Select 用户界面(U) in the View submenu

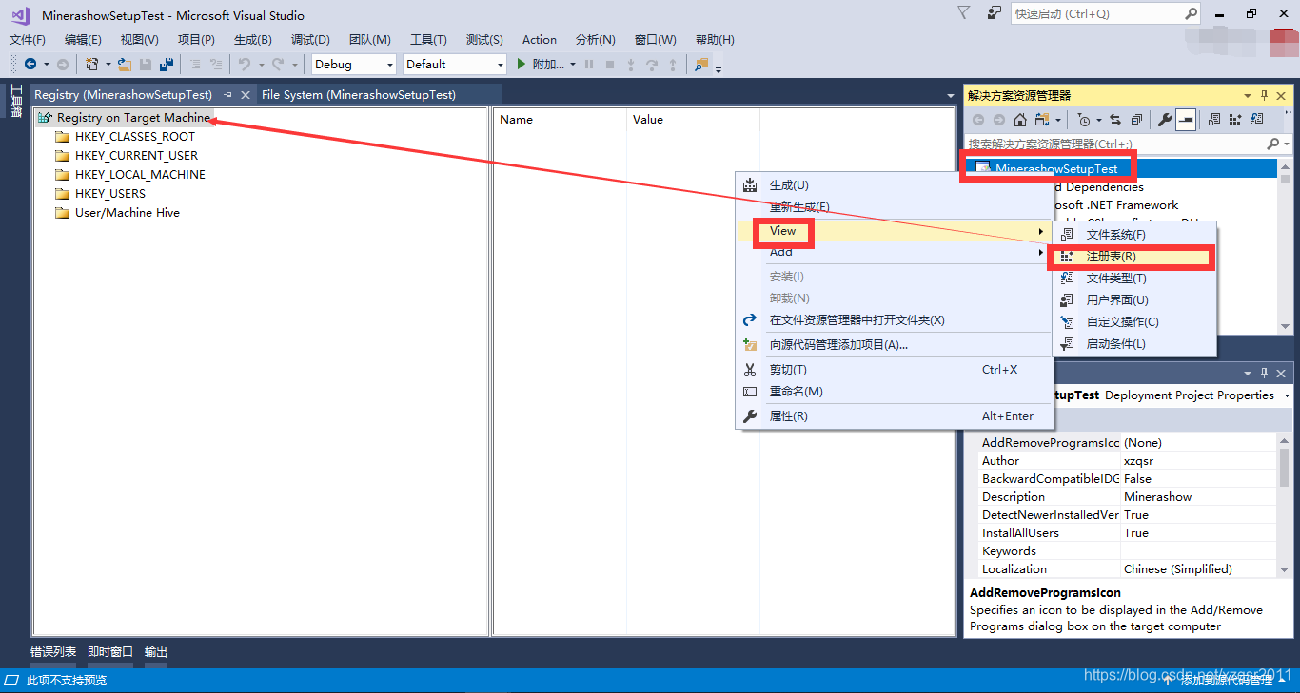point(1133,300)
